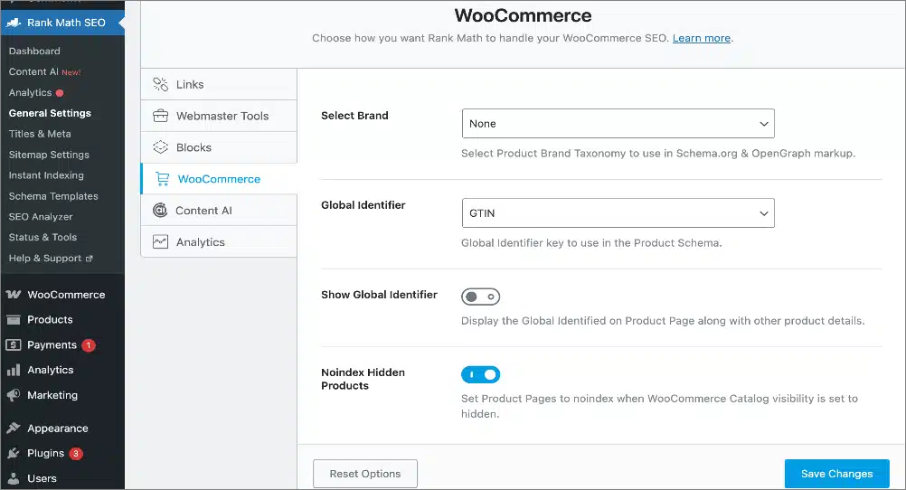The image size is (906, 490).
Task: Open Payments via its dollar icon
Action: [x=14, y=345]
